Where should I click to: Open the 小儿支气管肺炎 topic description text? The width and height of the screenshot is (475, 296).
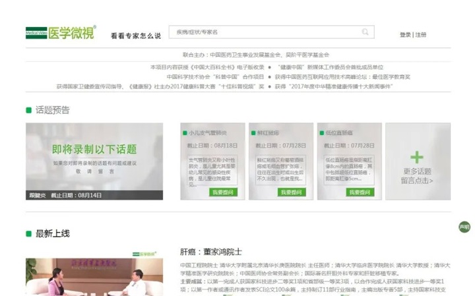212,169
